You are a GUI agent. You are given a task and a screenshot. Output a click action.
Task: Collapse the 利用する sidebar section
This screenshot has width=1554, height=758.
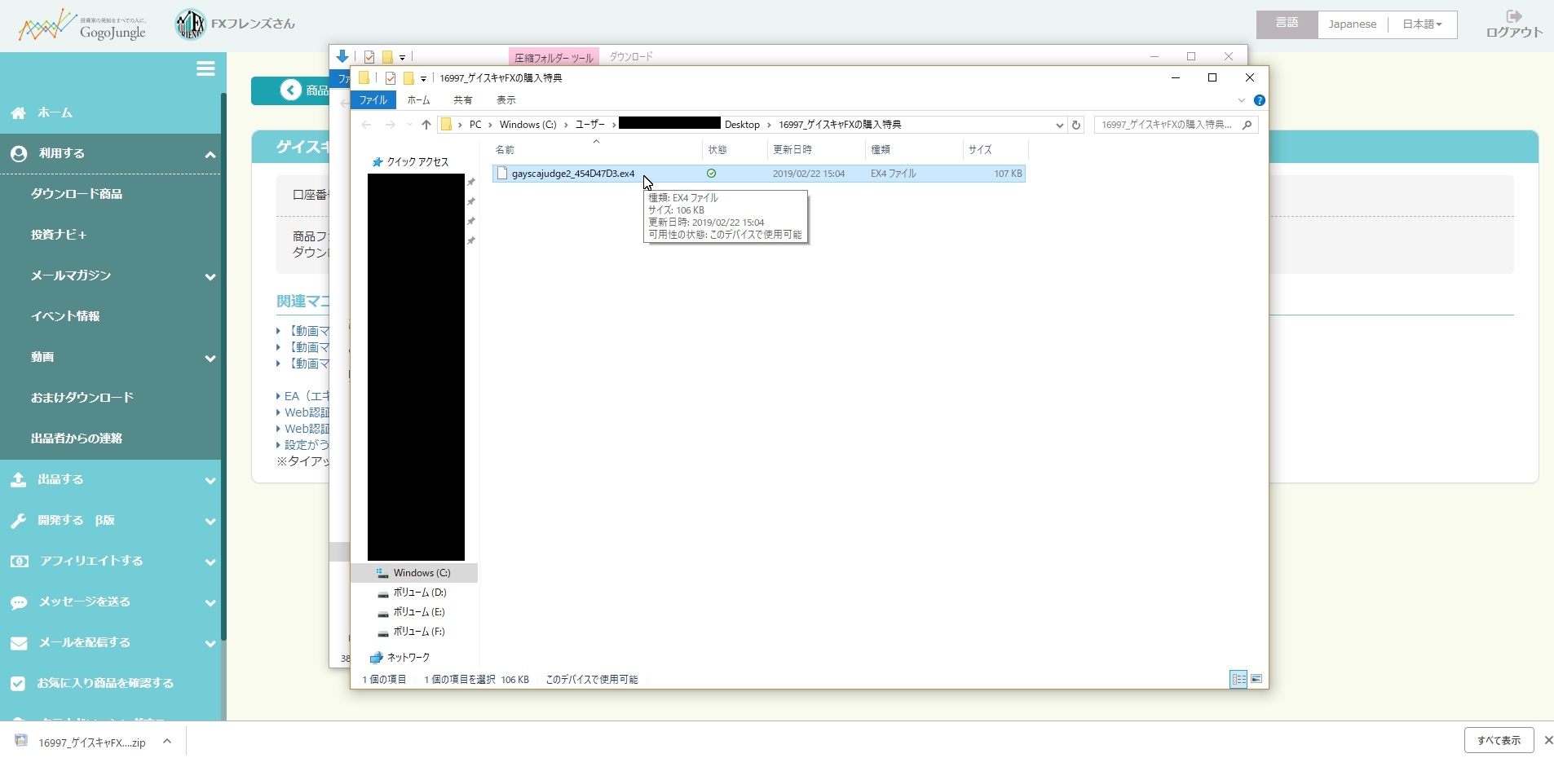tap(210, 154)
